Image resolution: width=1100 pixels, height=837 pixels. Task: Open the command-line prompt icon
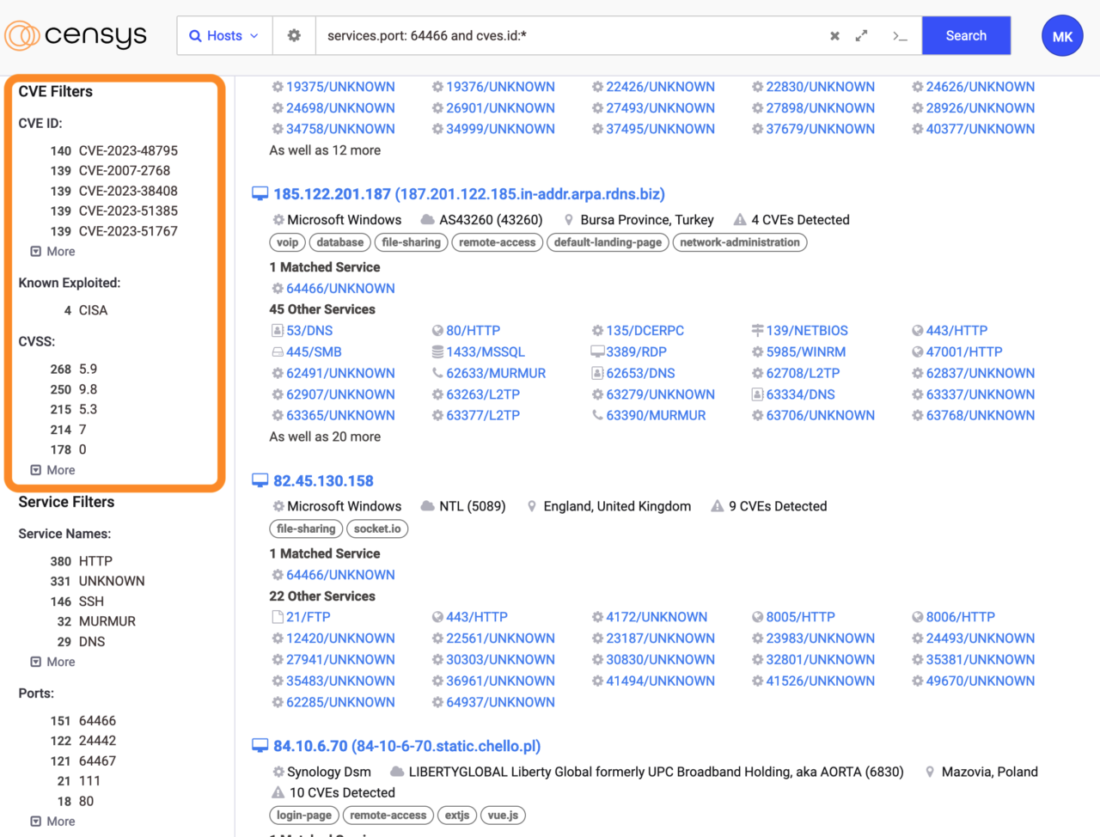pos(900,36)
